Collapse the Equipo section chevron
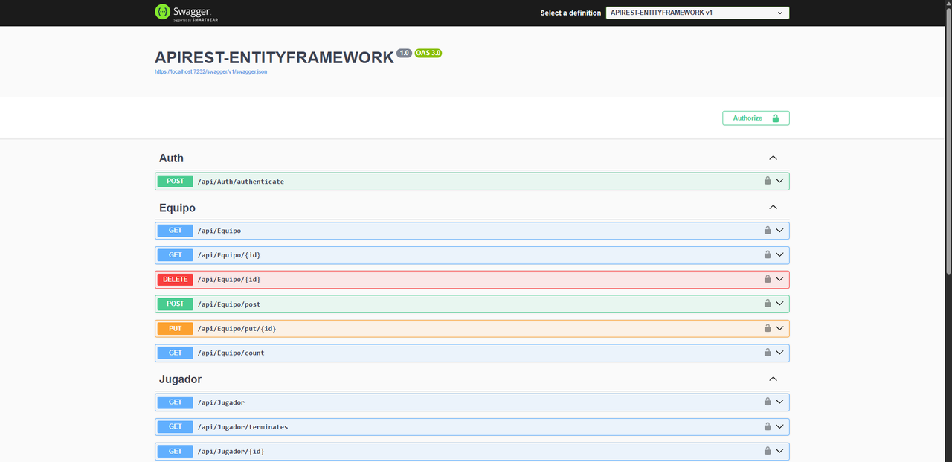The height and width of the screenshot is (462, 952). [773, 207]
